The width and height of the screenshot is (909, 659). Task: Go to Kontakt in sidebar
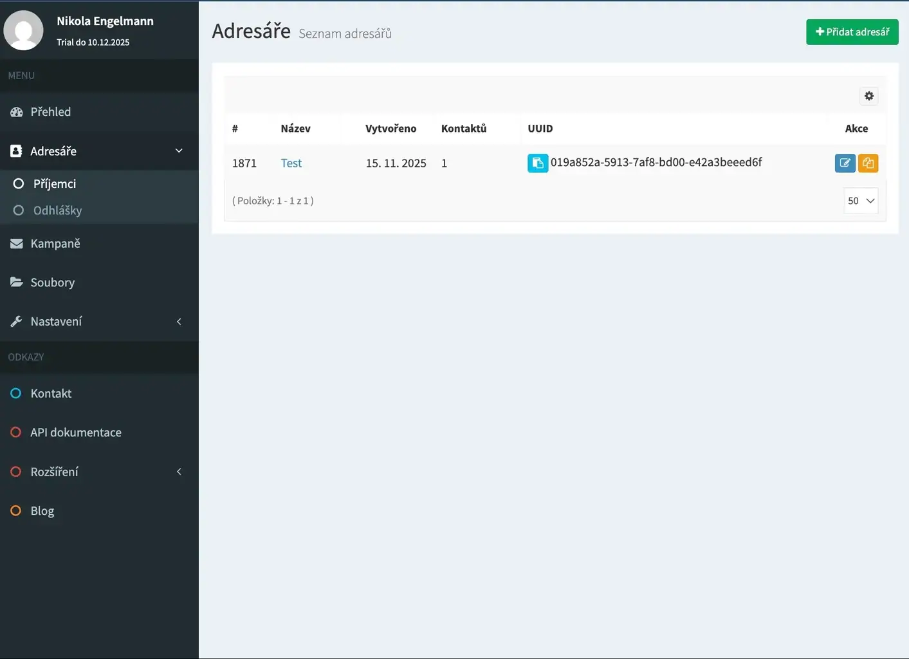pyautogui.click(x=51, y=394)
